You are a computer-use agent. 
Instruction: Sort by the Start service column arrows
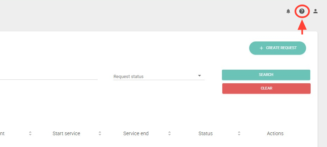tap(100, 133)
